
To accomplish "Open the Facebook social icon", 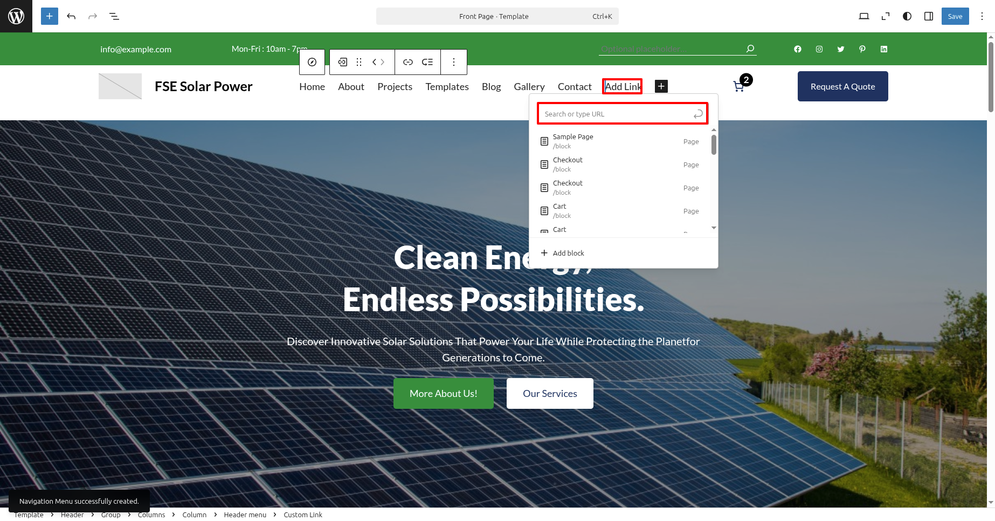I will 798,49.
